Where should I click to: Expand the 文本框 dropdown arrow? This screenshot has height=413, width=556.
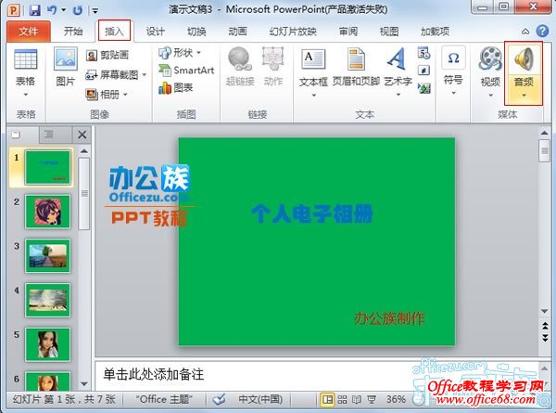tap(313, 95)
